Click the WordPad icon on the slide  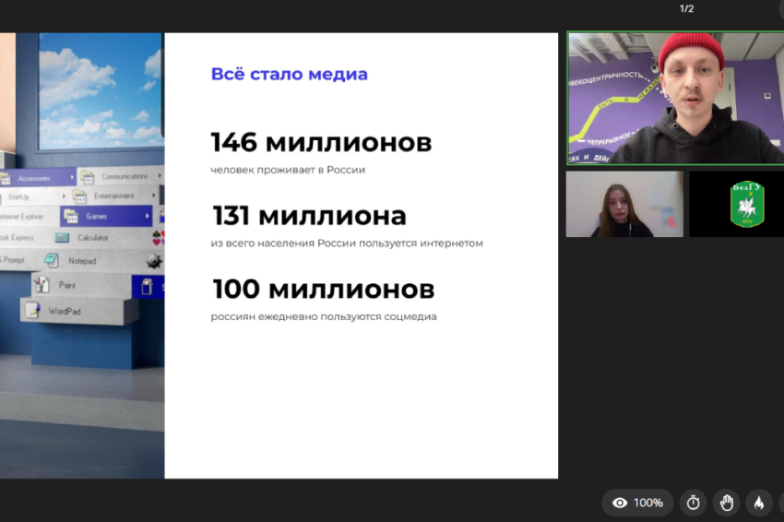33,312
